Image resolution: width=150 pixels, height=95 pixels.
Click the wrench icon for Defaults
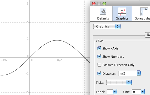pos(103,11)
